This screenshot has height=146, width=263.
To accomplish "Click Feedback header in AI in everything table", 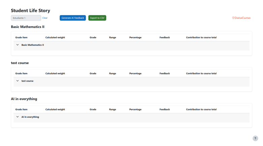I will coord(165,110).
